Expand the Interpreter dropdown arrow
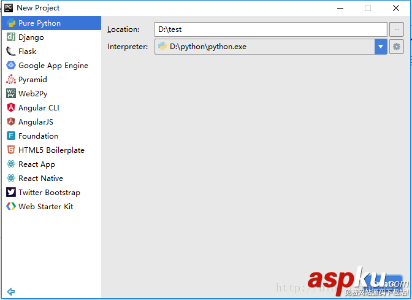This screenshot has width=412, height=300. (x=381, y=47)
